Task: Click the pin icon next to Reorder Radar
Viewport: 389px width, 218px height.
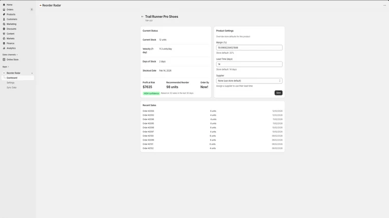Action: coord(32,73)
